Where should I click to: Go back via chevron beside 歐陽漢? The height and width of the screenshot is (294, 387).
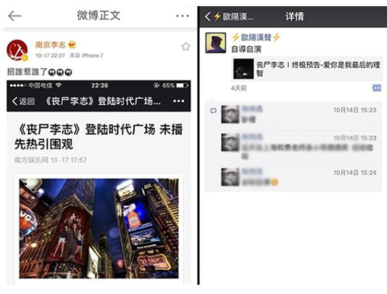[208, 16]
